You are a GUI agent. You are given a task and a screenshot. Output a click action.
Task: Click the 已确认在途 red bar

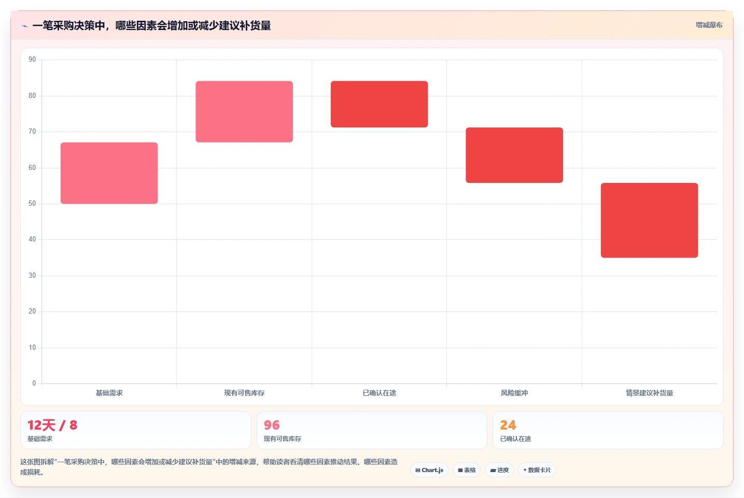pyautogui.click(x=379, y=104)
